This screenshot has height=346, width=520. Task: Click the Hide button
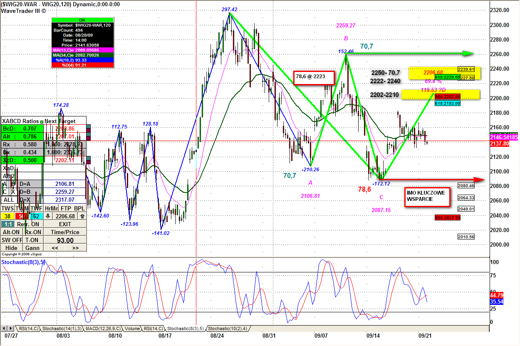(x=11, y=248)
